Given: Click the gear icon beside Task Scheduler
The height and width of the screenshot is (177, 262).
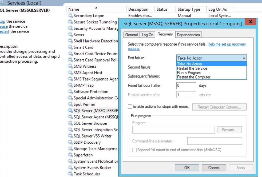Looking at the screenshot, I should click(70, 174).
